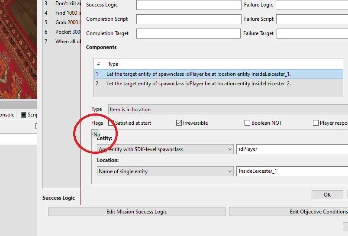Enable the Satisfied at start checkbox
This screenshot has height=236, width=348.
[111, 123]
